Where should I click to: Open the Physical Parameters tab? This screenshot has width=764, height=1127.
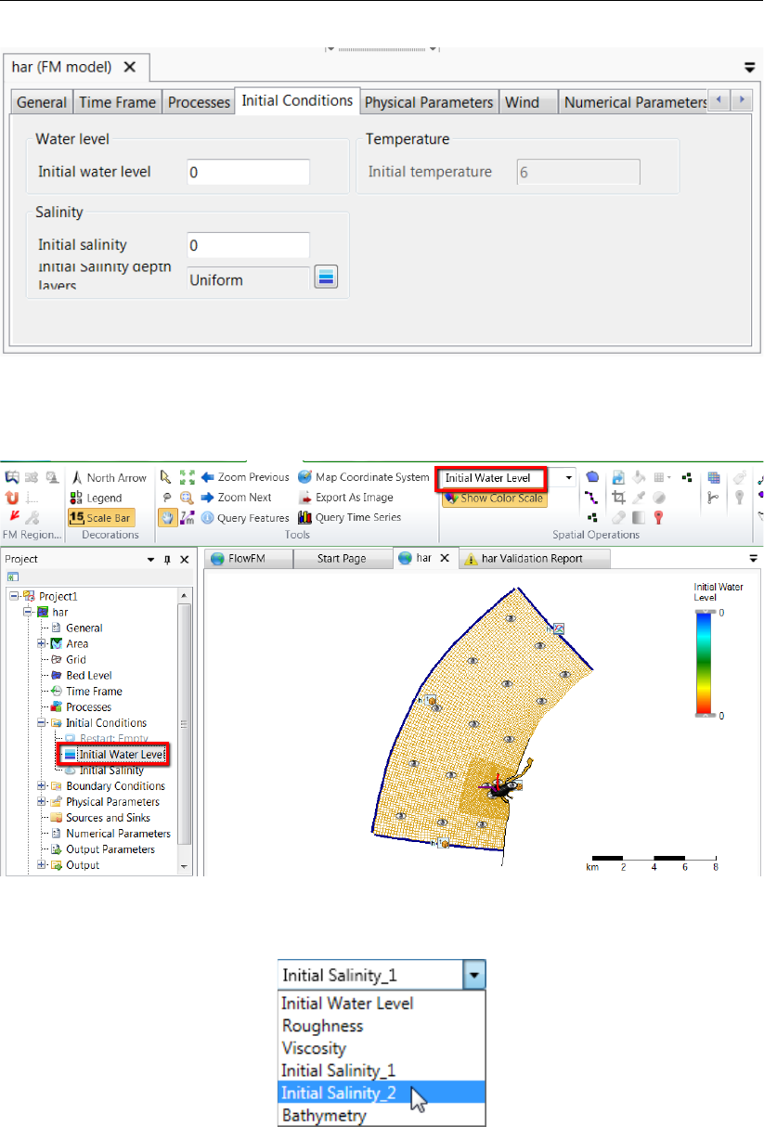click(x=429, y=102)
